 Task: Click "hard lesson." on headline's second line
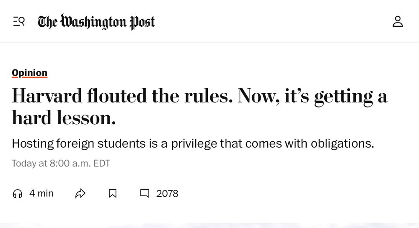pyautogui.click(x=64, y=118)
